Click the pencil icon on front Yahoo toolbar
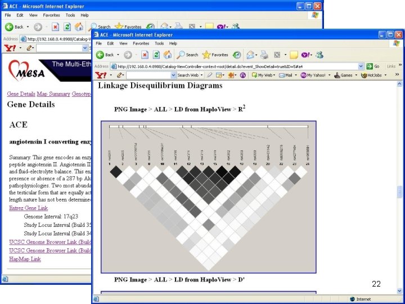The width and height of the screenshot is (405, 304). click(119, 75)
